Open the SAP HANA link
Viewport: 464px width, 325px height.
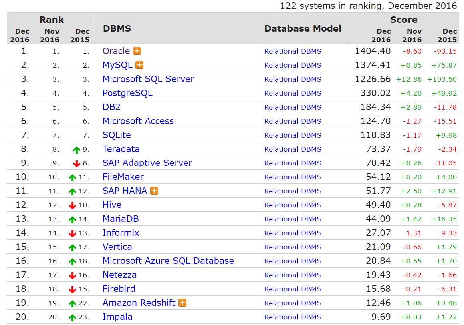click(125, 191)
